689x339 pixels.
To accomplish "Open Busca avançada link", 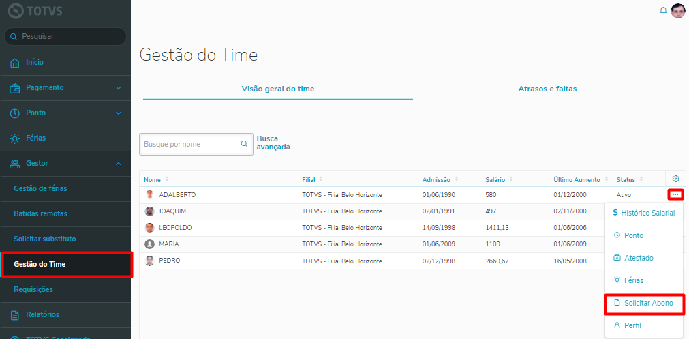I will [273, 143].
